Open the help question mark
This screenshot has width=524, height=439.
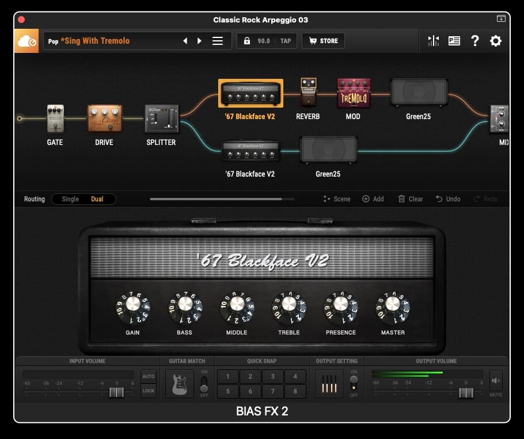pos(474,41)
